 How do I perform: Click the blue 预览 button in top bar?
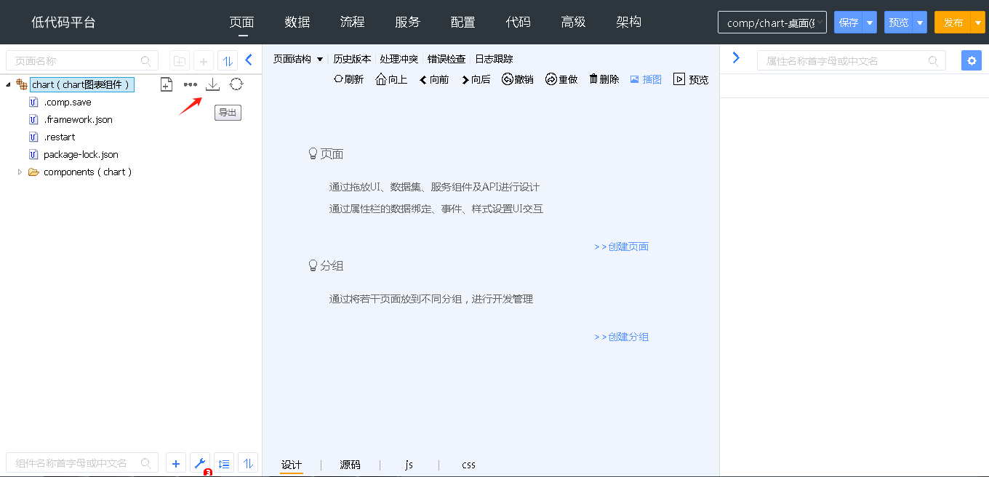[x=899, y=23]
